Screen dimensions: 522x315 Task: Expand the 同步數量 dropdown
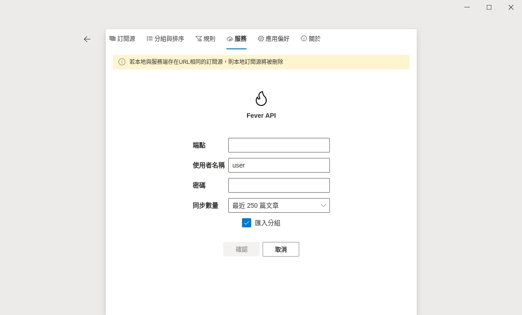279,205
